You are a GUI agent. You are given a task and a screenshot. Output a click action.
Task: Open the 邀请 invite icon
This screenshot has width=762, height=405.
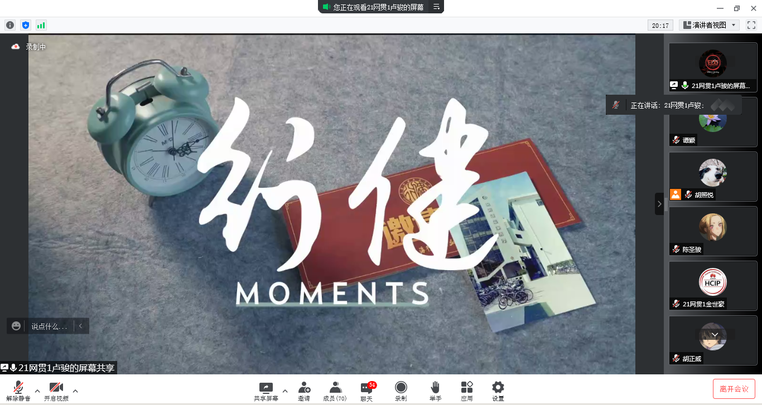click(304, 391)
